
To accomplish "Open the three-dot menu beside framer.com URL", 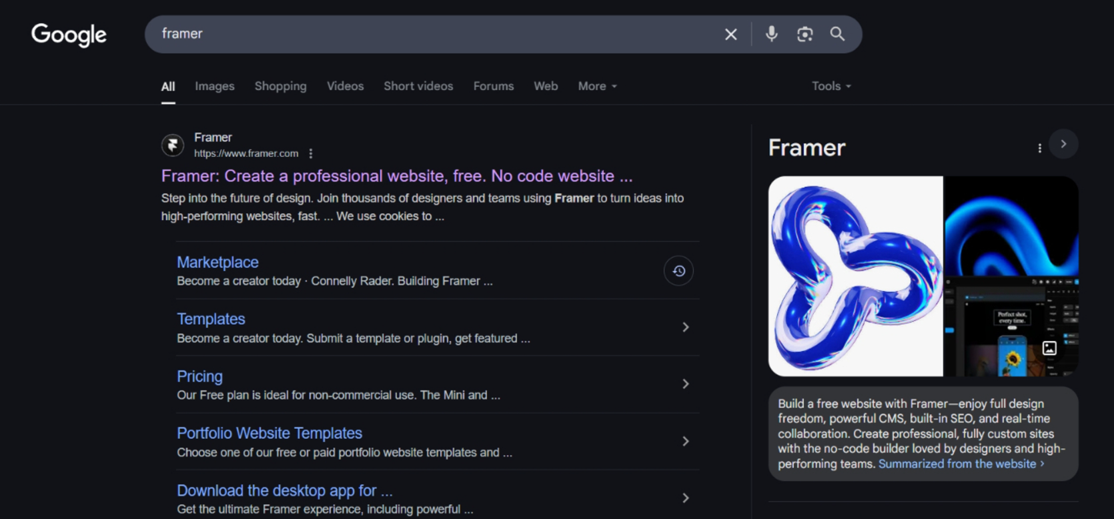I will (311, 153).
